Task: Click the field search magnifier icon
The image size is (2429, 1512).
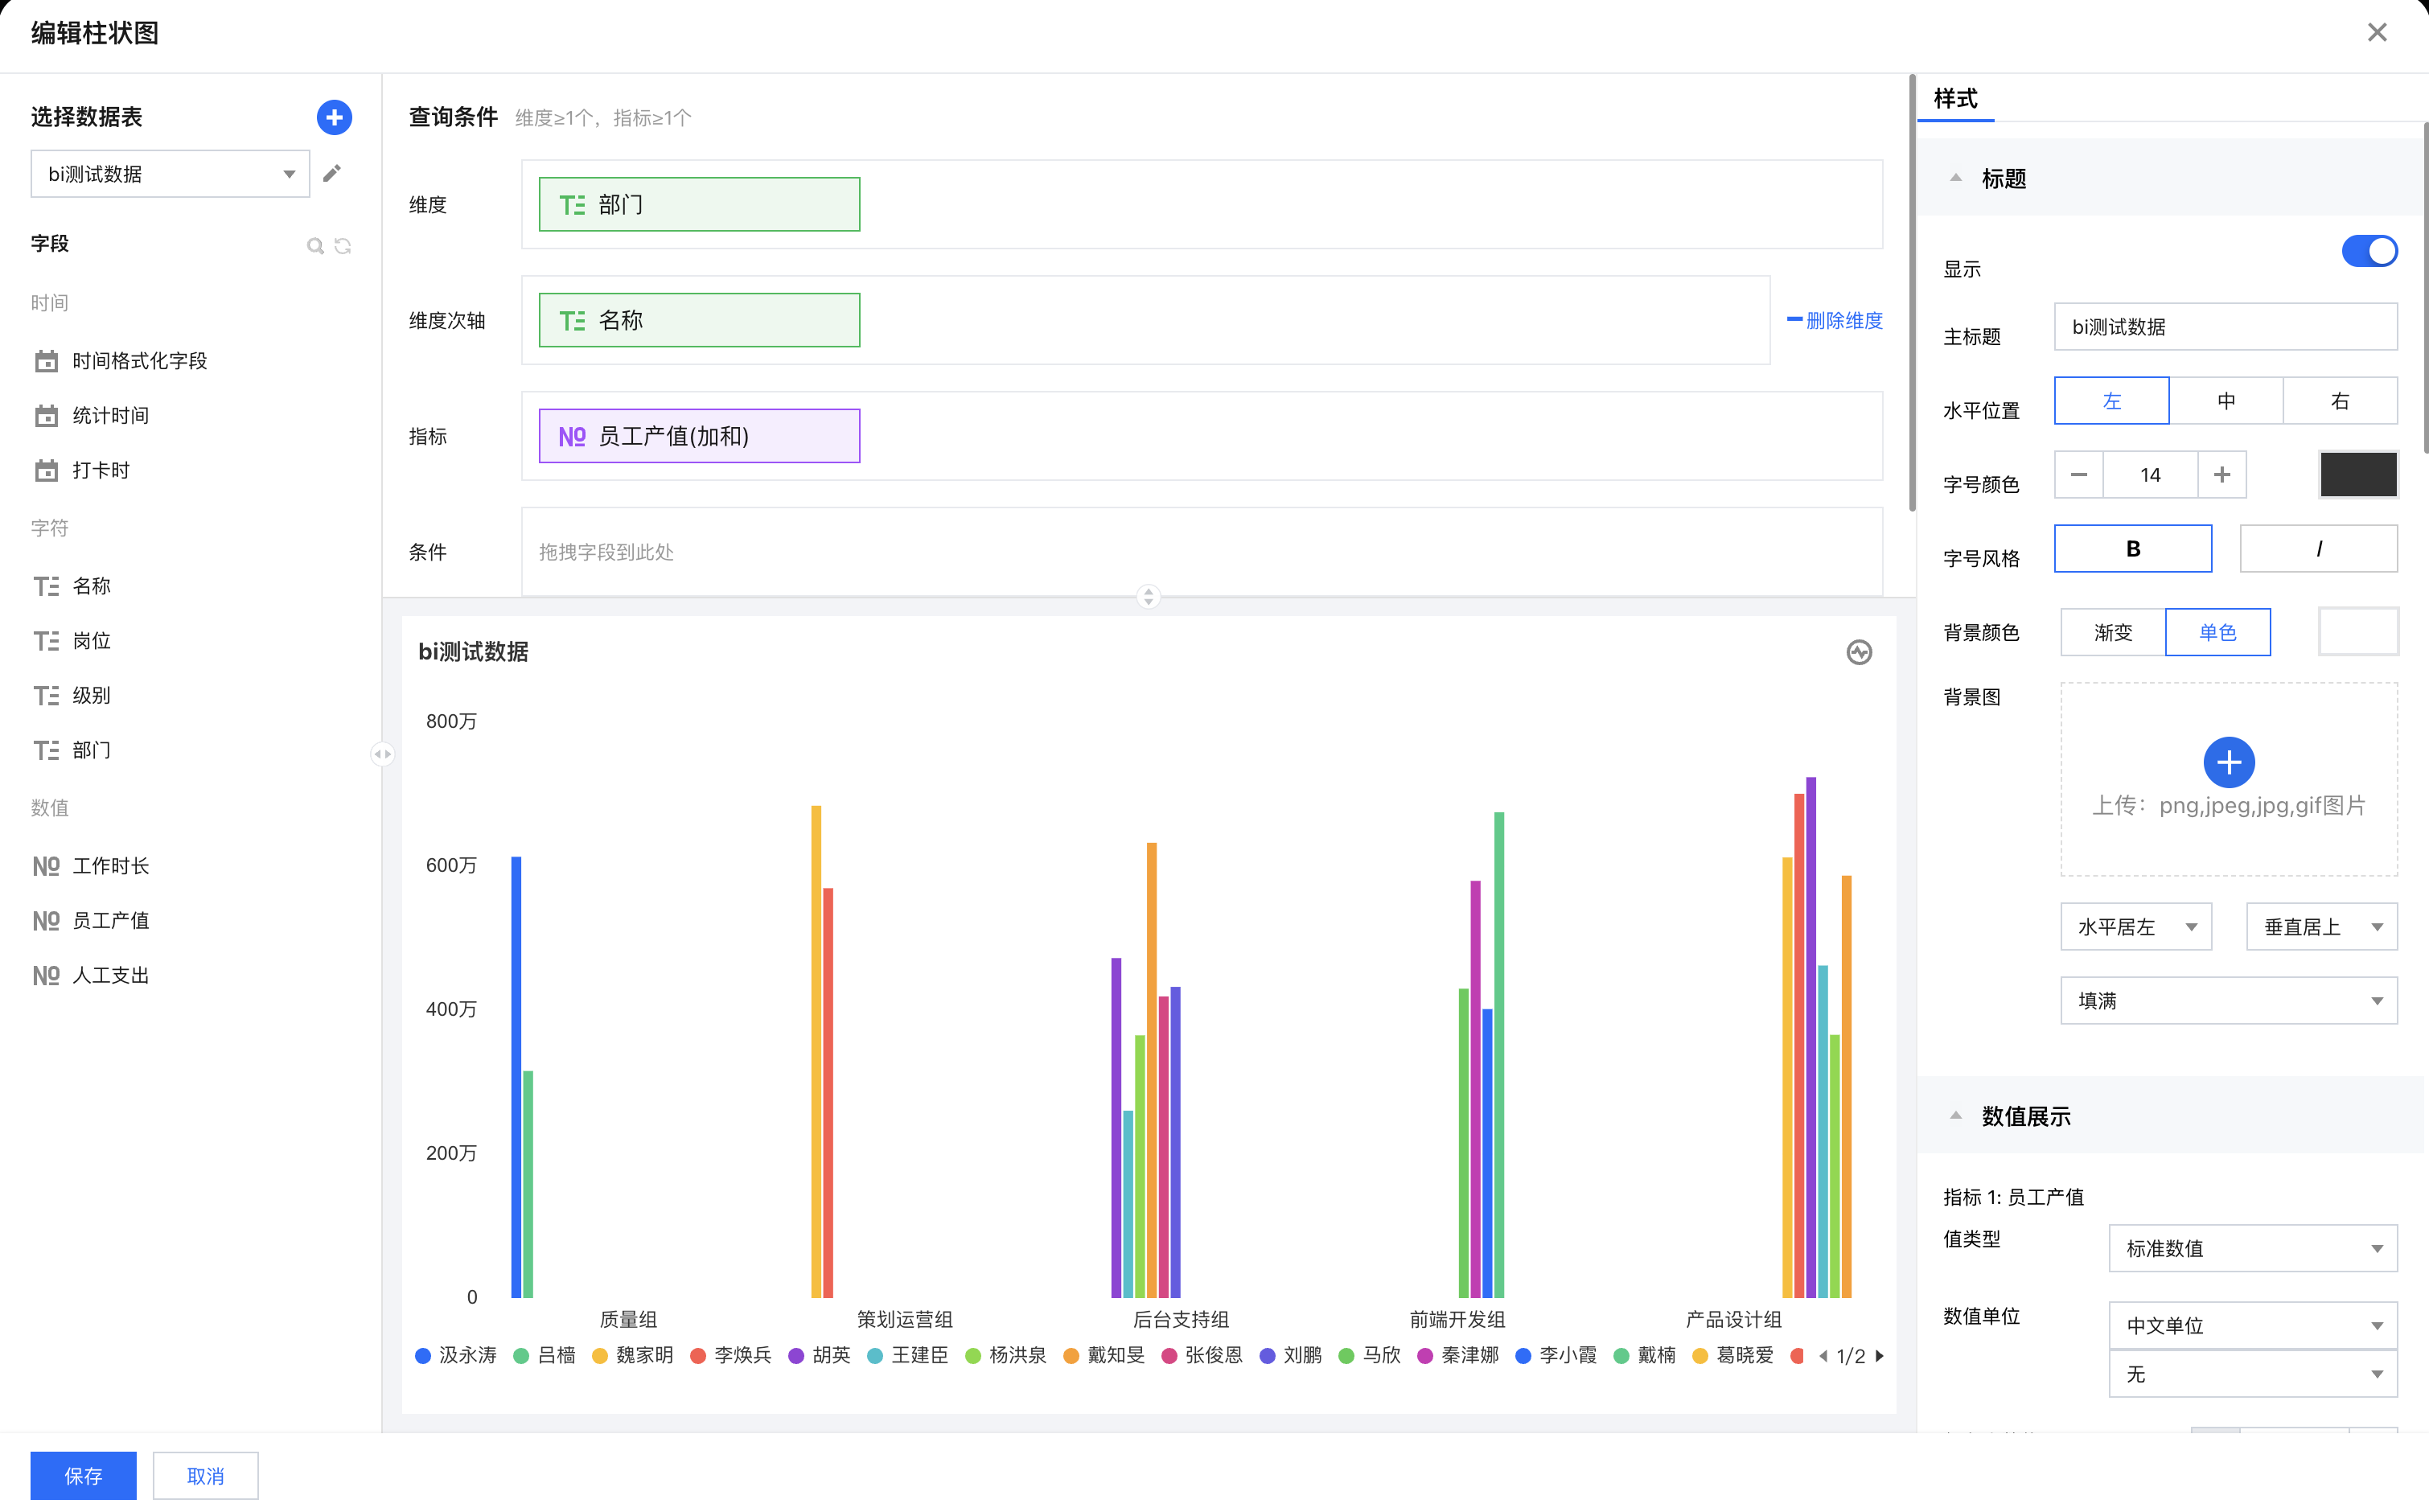Action: click(315, 245)
